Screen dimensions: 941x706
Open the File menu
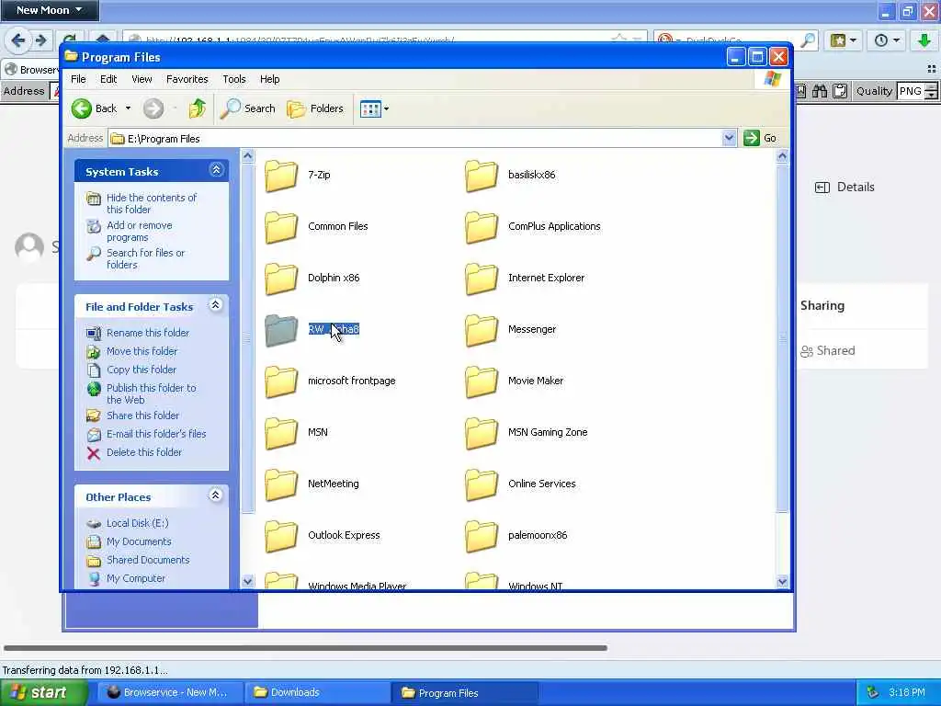pyautogui.click(x=78, y=79)
